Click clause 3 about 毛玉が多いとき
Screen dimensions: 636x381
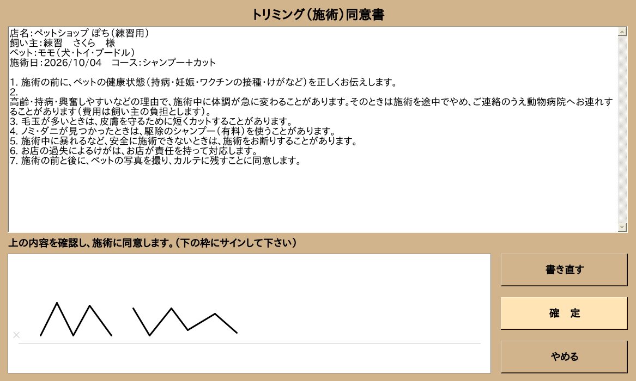point(151,121)
